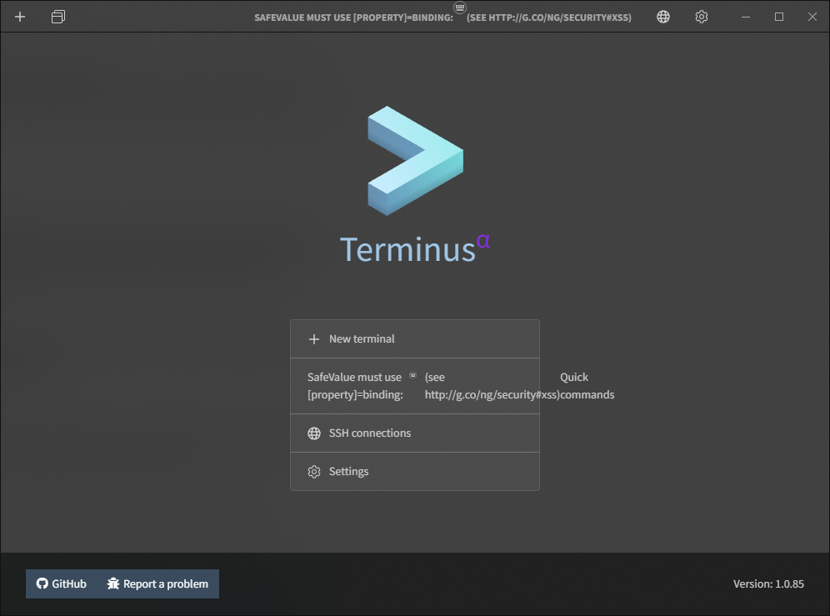Viewport: 830px width, 616px height.
Task: Select the plus icon beside New terminal
Action: [x=313, y=338]
